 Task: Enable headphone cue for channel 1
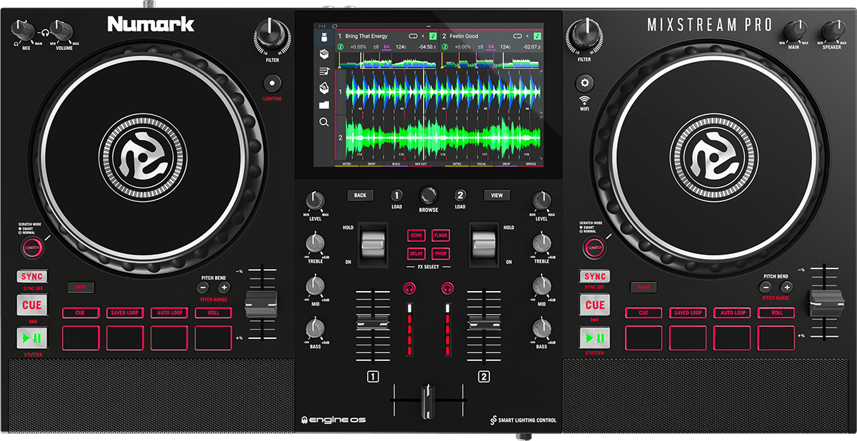click(x=410, y=288)
